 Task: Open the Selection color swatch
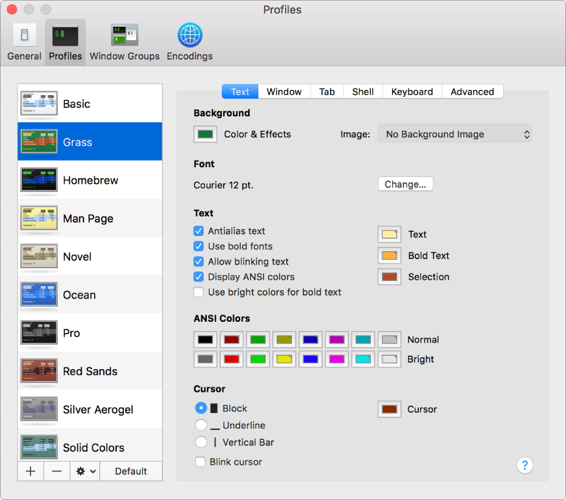[389, 277]
